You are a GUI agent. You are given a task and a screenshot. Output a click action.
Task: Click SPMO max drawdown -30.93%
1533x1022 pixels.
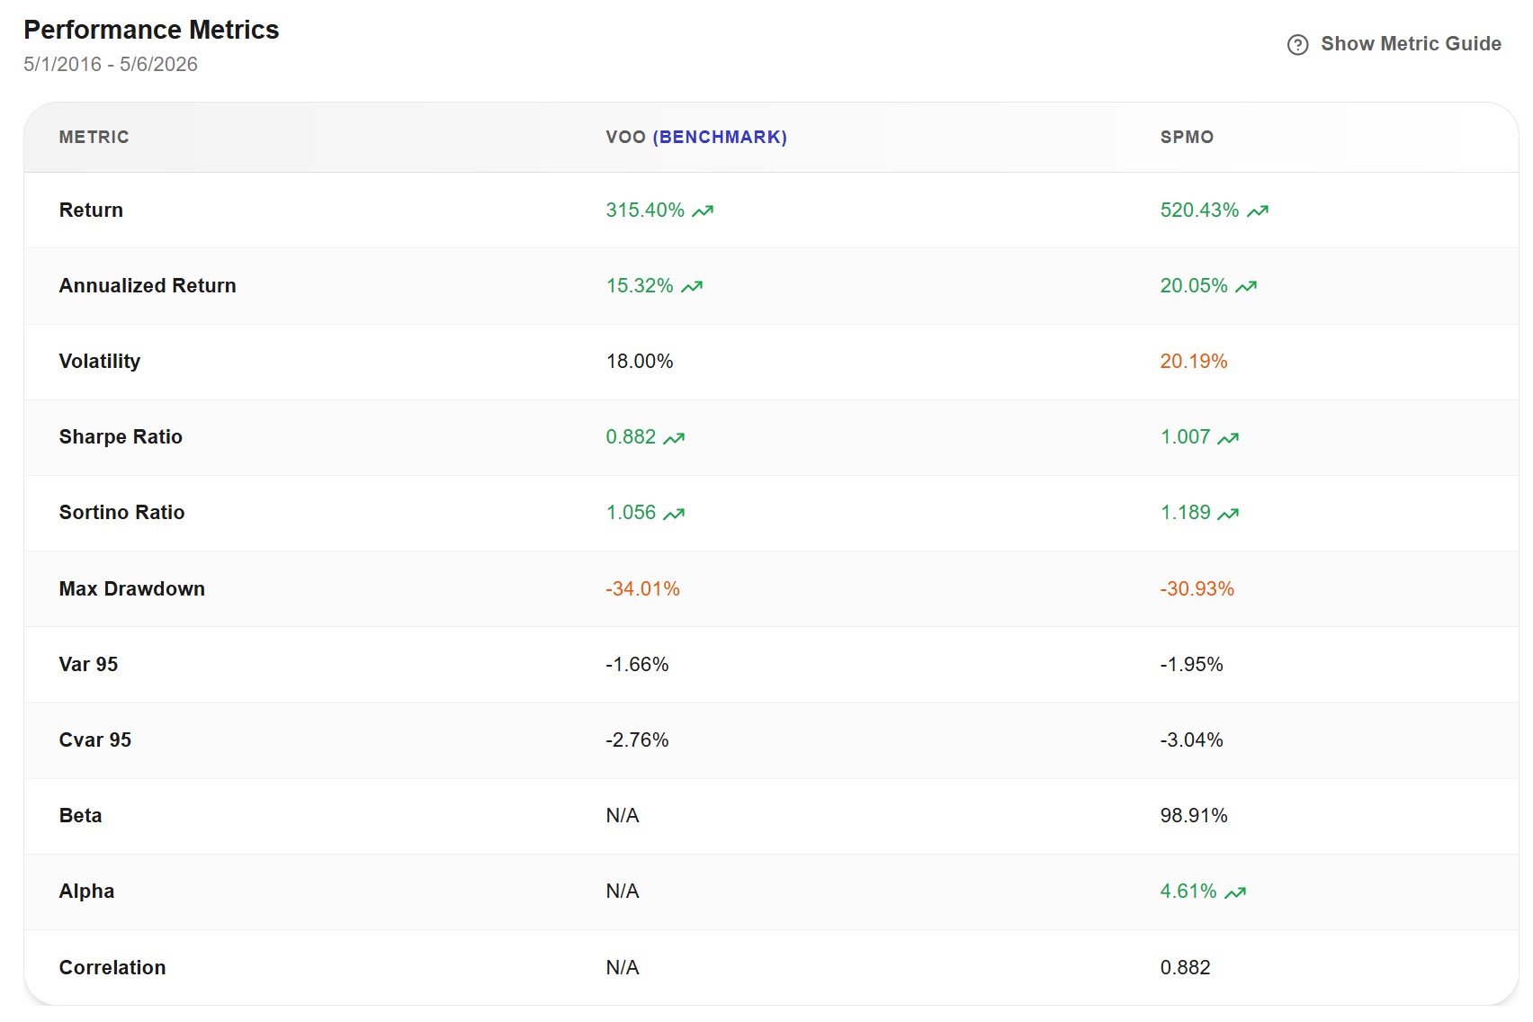[1197, 588]
